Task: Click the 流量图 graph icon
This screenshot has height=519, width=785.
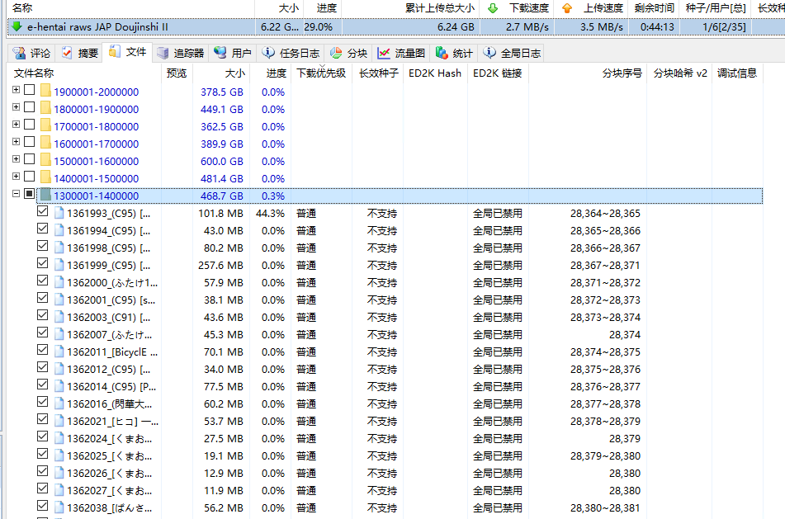Action: tap(384, 54)
